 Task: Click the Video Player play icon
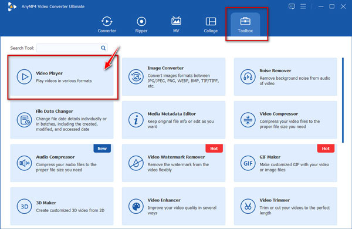click(x=24, y=77)
